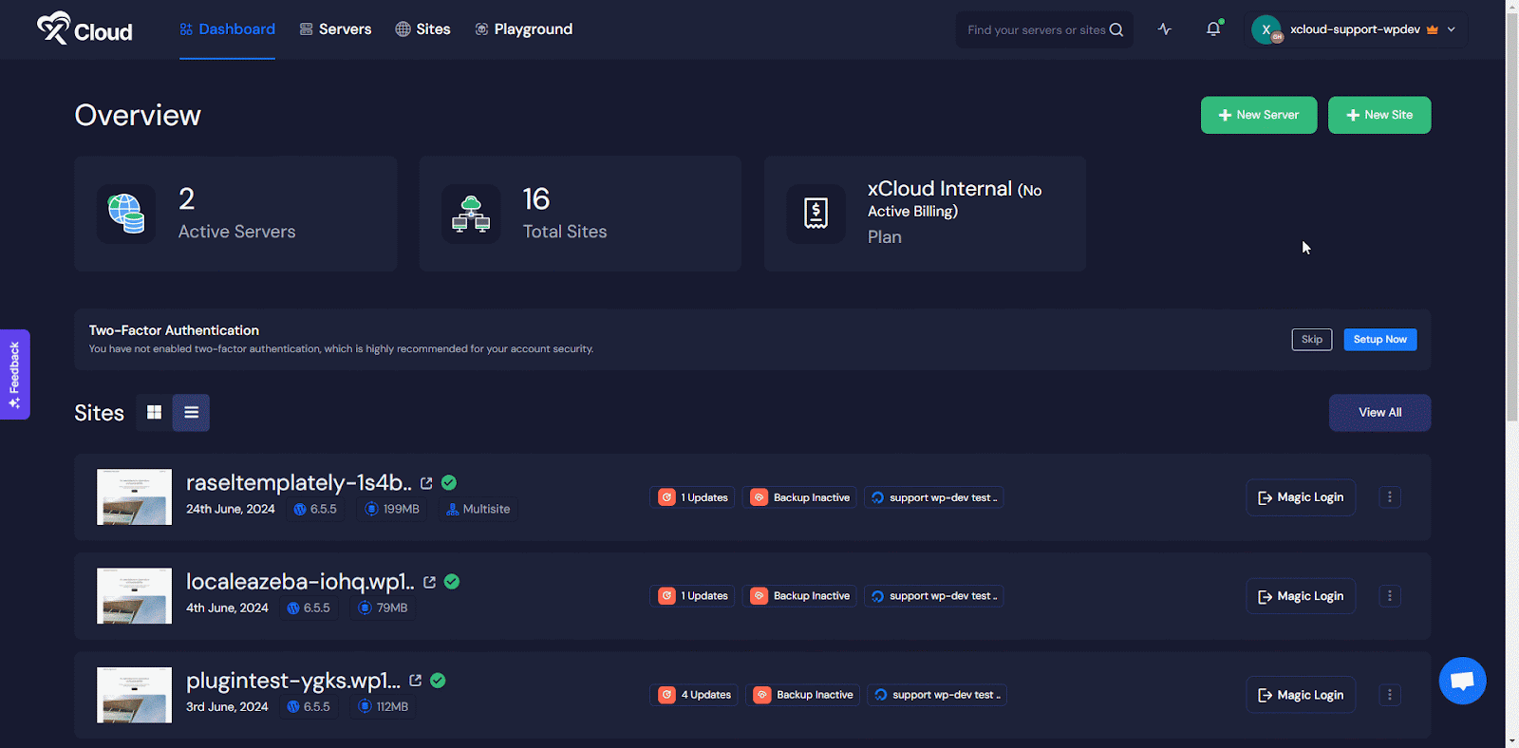1519x748 pixels.
Task: Click the New Site button
Action: (x=1379, y=115)
